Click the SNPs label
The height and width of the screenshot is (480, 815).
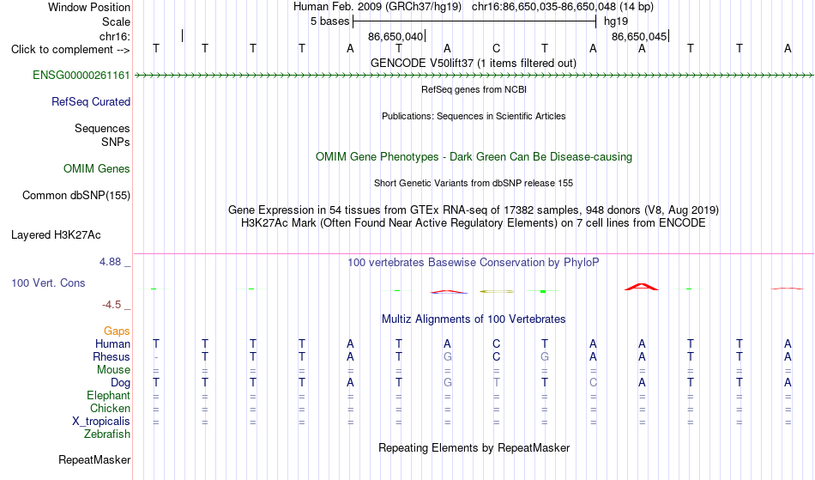coord(116,143)
